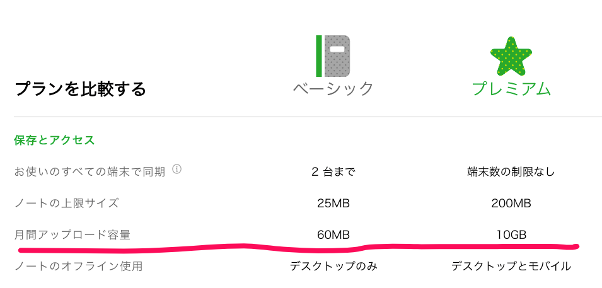The height and width of the screenshot is (288, 602).
Task: Click the お使いのすべての端末で同期 row label
Action: pos(90,171)
